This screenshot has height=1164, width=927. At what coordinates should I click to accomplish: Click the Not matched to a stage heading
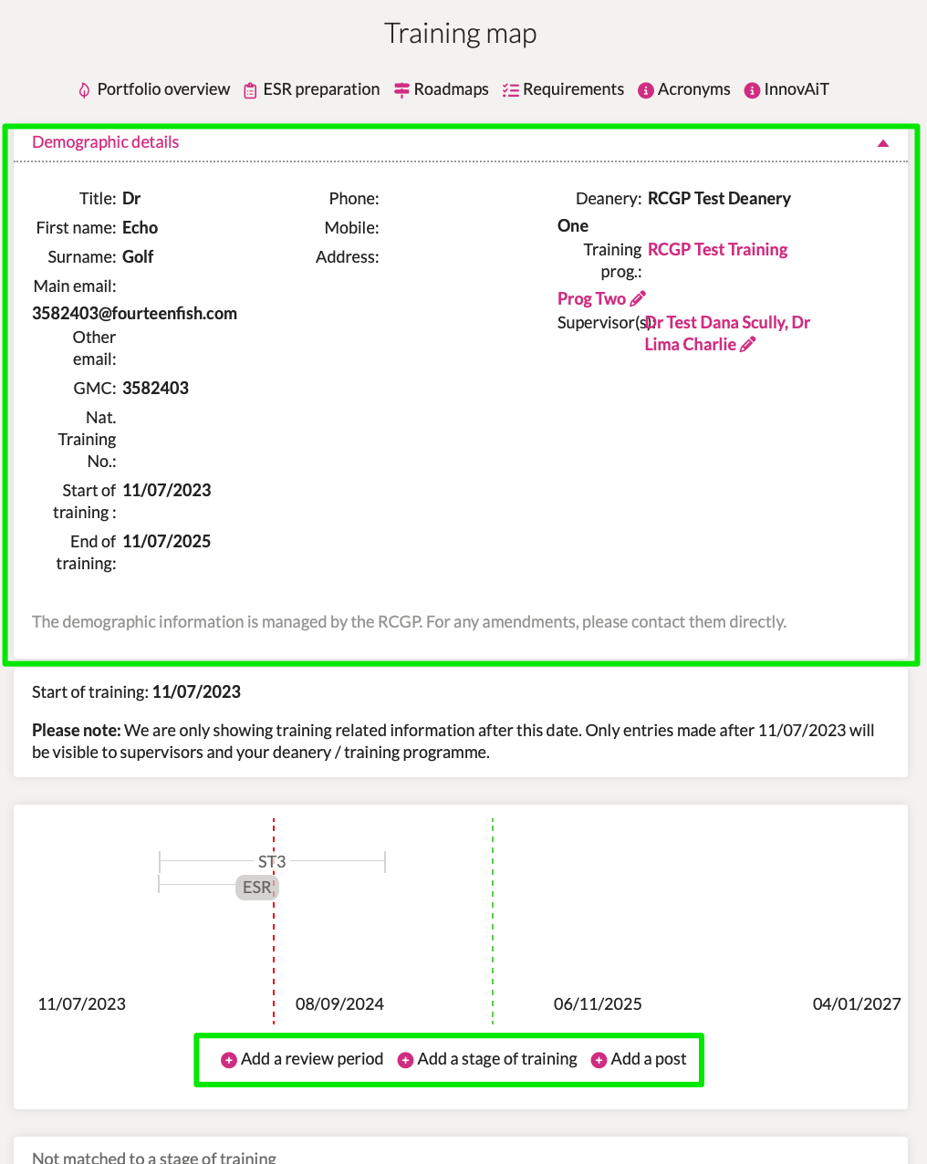pyautogui.click(x=154, y=1156)
